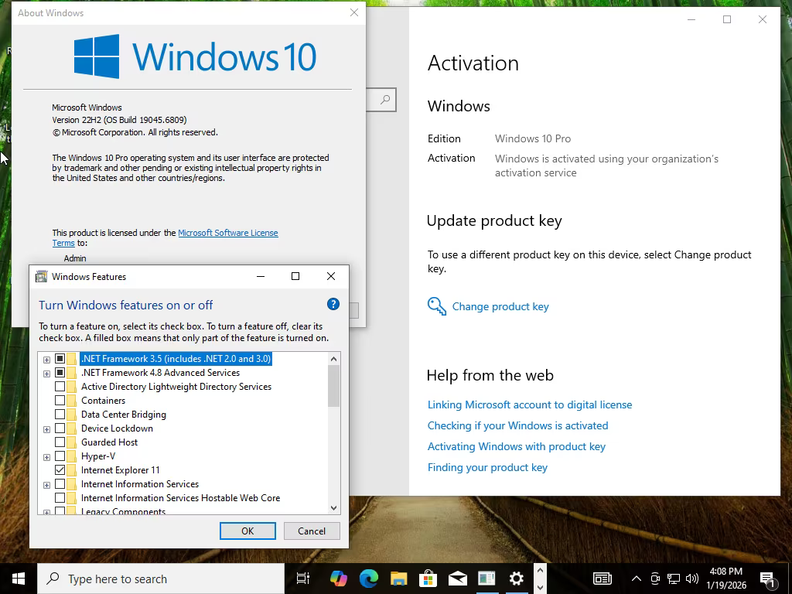Open Linking Microsoft account to digital license
Screen dimensions: 792x594
530,405
